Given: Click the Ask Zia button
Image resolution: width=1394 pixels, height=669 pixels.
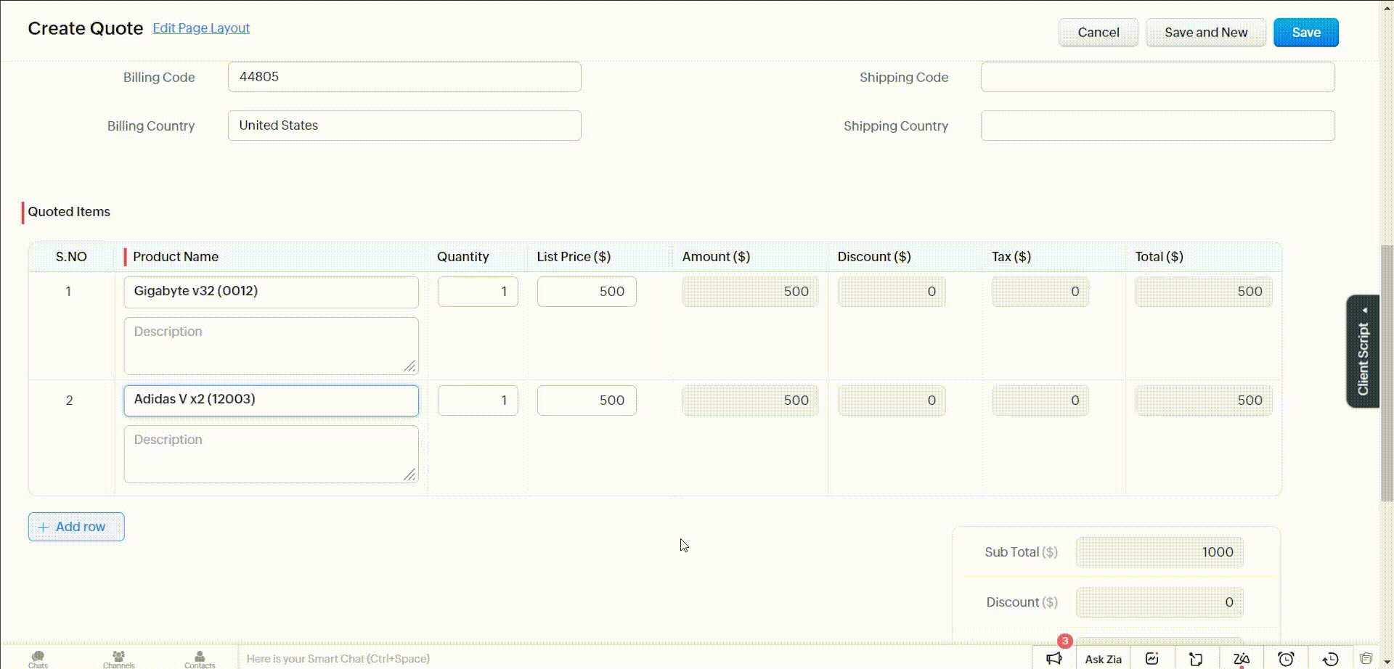Looking at the screenshot, I should pyautogui.click(x=1103, y=659).
